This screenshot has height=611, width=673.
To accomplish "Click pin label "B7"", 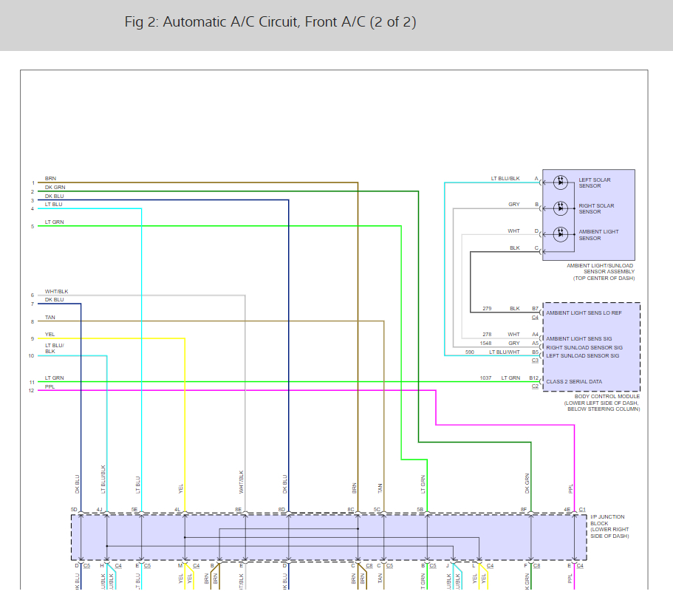I will click(x=536, y=309).
